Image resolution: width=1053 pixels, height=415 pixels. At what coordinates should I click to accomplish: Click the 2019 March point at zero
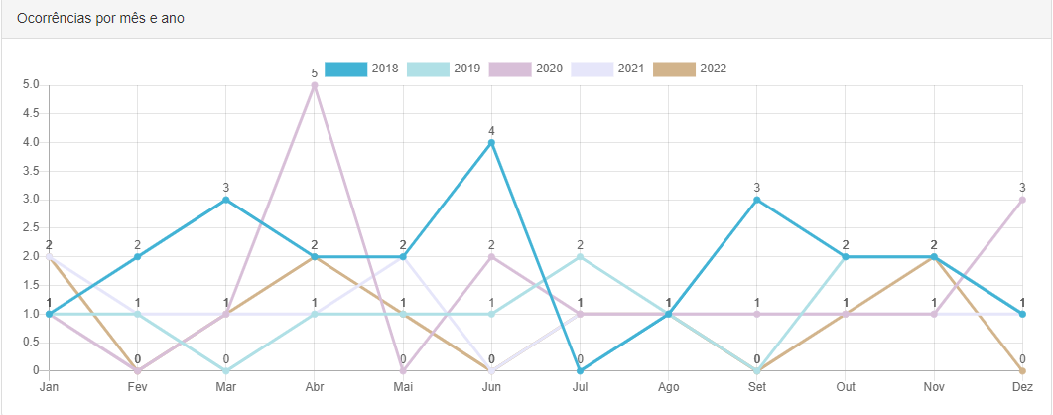click(226, 371)
